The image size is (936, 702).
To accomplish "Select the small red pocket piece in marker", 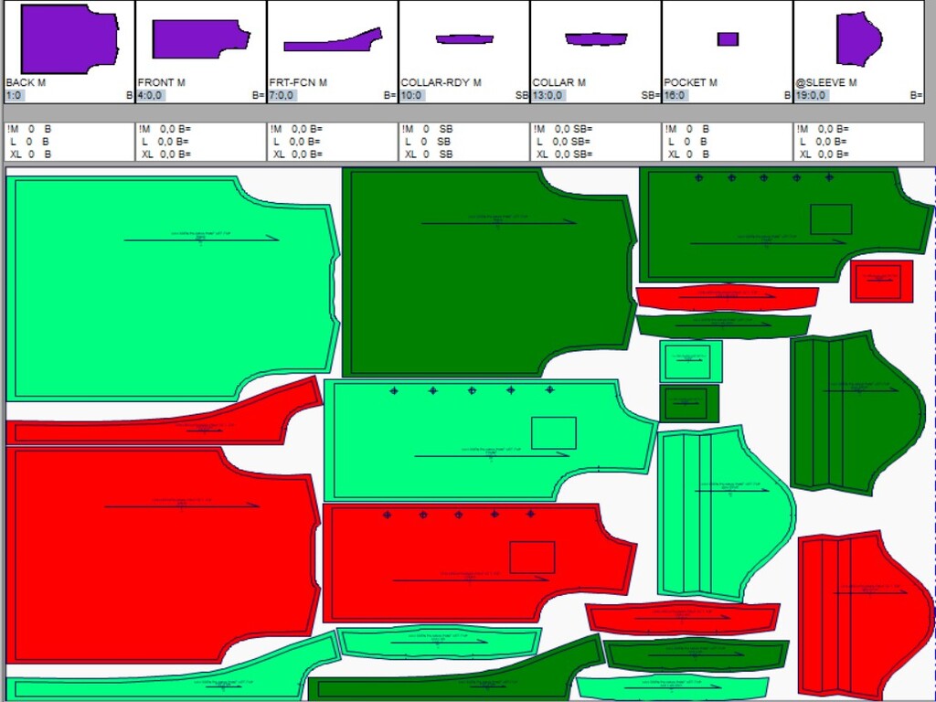I will tap(881, 282).
